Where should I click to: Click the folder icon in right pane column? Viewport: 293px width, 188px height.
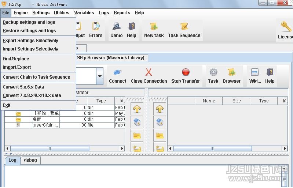(160, 135)
